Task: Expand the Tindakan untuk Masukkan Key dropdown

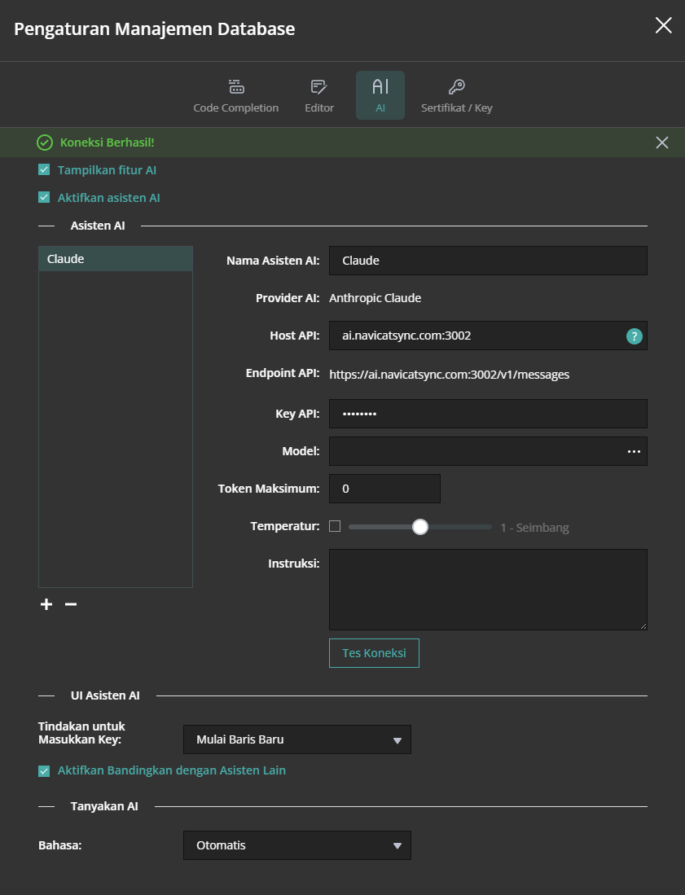Action: point(297,739)
